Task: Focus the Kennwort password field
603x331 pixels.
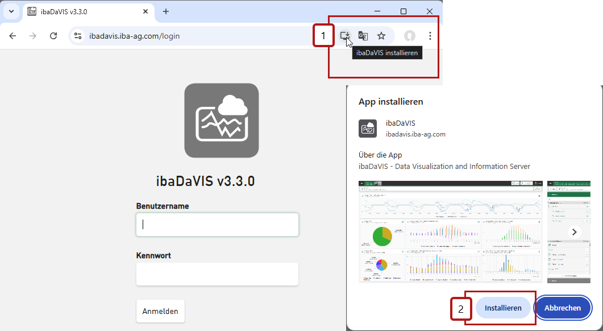Action: point(217,274)
